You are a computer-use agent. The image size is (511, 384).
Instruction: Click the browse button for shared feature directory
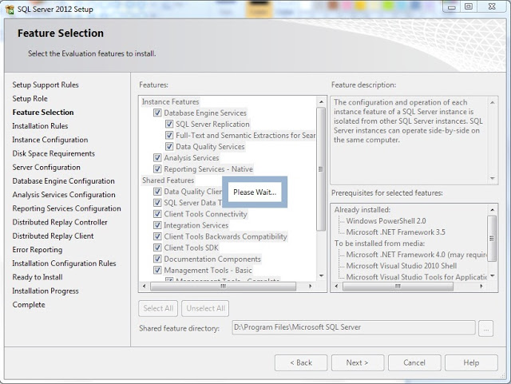[x=486, y=328]
